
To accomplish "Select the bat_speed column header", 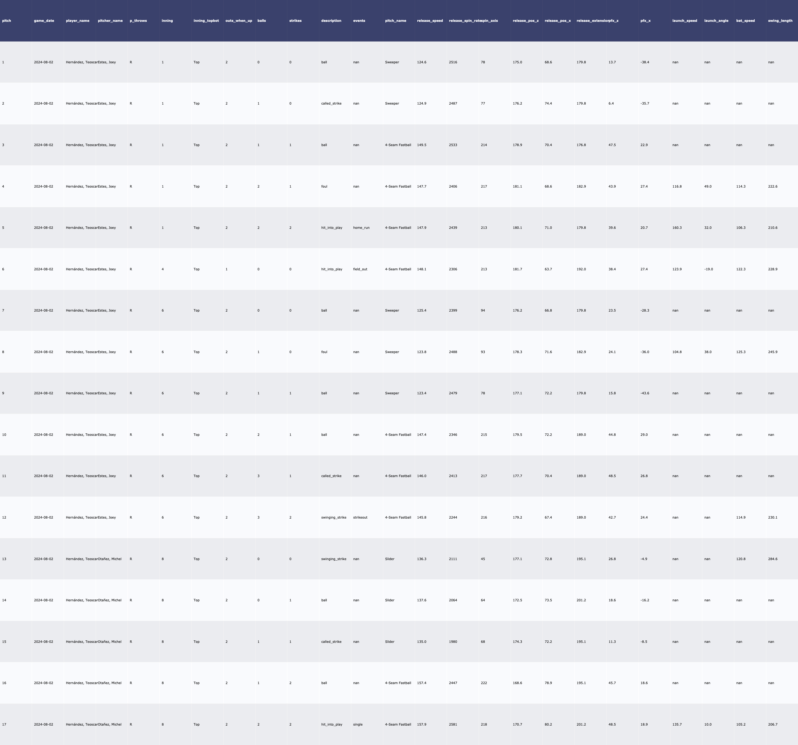I will (x=745, y=20).
